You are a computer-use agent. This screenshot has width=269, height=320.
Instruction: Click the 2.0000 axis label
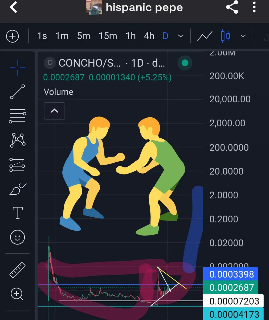224,195
